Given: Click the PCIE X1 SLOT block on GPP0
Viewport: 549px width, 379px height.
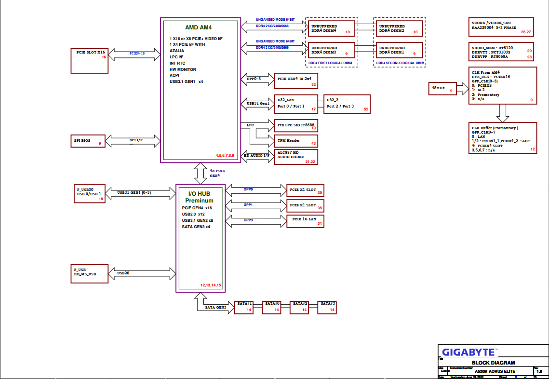Looking at the screenshot, I should click(305, 190).
